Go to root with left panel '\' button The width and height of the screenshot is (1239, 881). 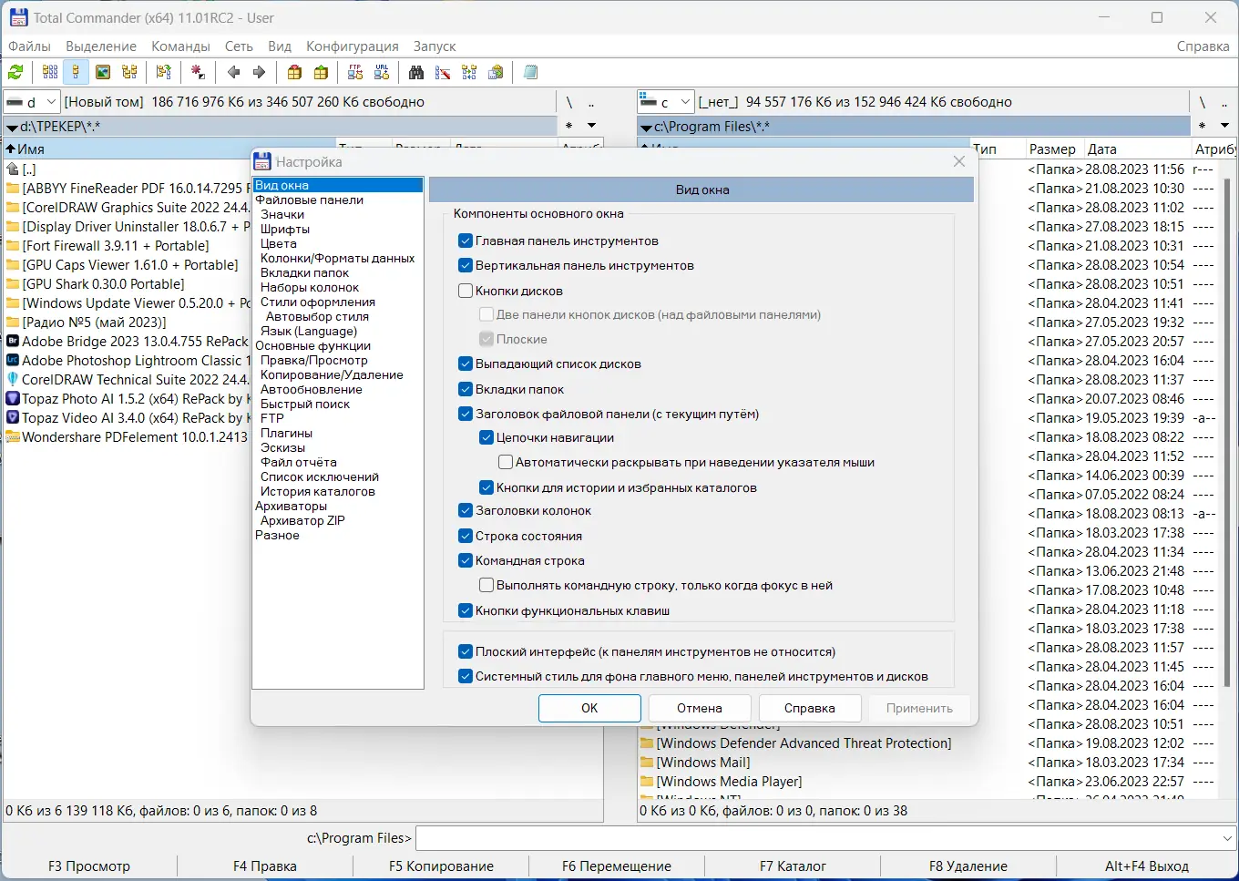569,102
